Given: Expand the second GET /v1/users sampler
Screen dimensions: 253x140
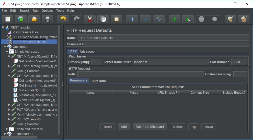Looking at the screenshot, I should pyautogui.click(x=9, y=66).
